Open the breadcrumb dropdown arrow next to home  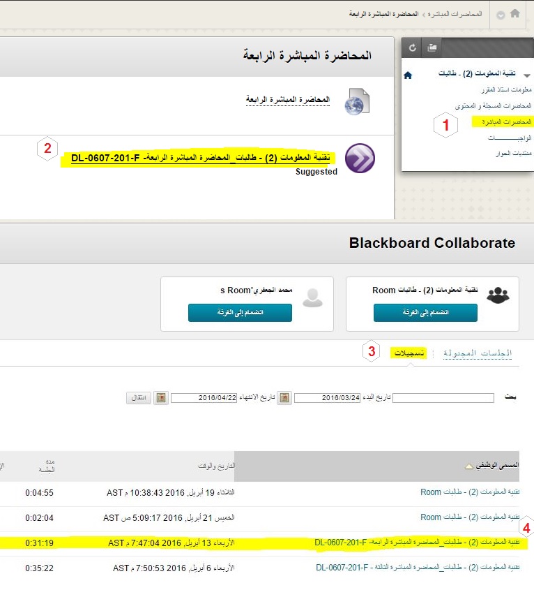[500, 15]
